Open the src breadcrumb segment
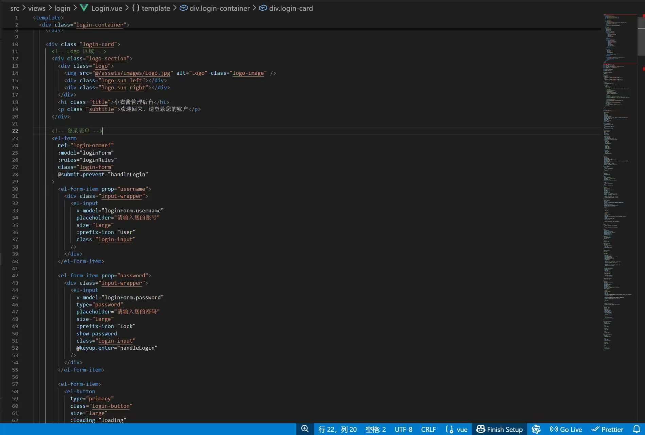This screenshot has width=645, height=435. 15,8
